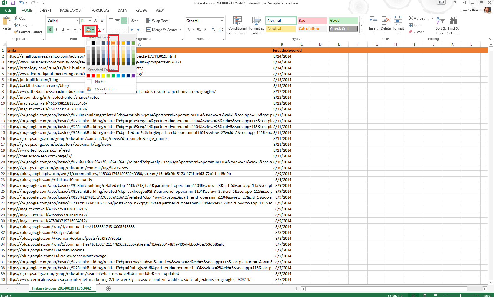Open Conditional Formatting options
Viewport: 494px width, 297px height.
(x=237, y=26)
